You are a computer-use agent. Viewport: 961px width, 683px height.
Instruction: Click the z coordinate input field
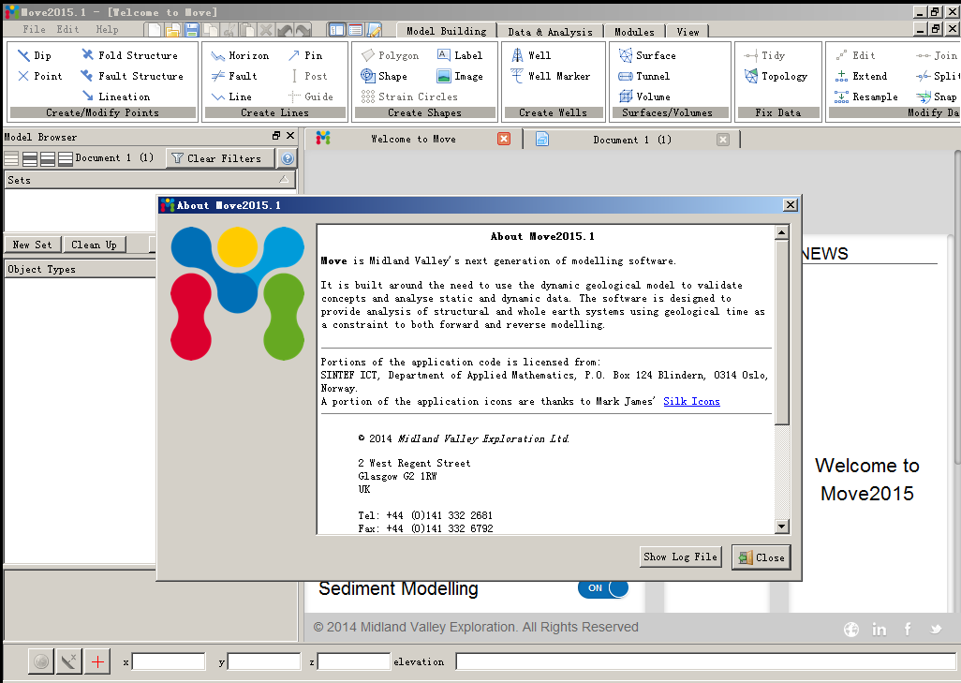pos(354,661)
